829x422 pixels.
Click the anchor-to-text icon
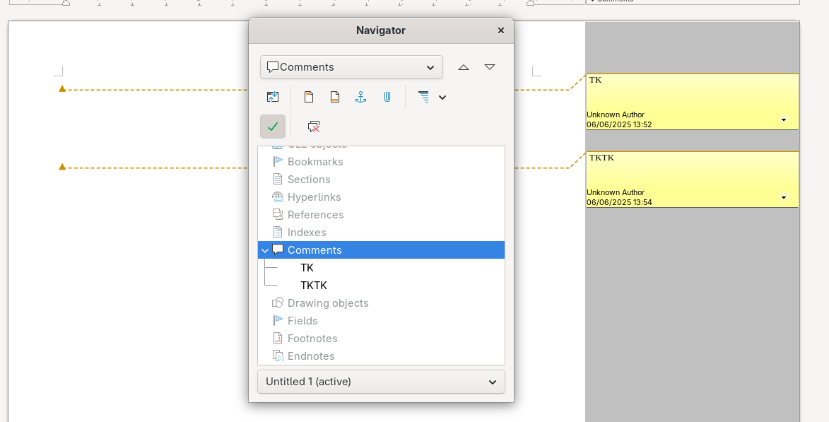pos(360,97)
